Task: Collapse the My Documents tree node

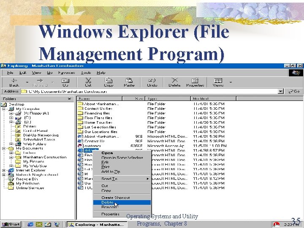Action: [x=4, y=149]
